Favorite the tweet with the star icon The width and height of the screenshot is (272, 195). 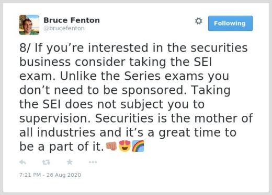70,162
